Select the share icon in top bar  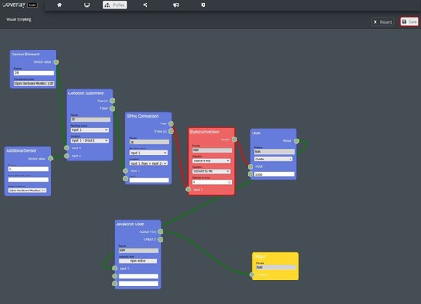tap(146, 5)
